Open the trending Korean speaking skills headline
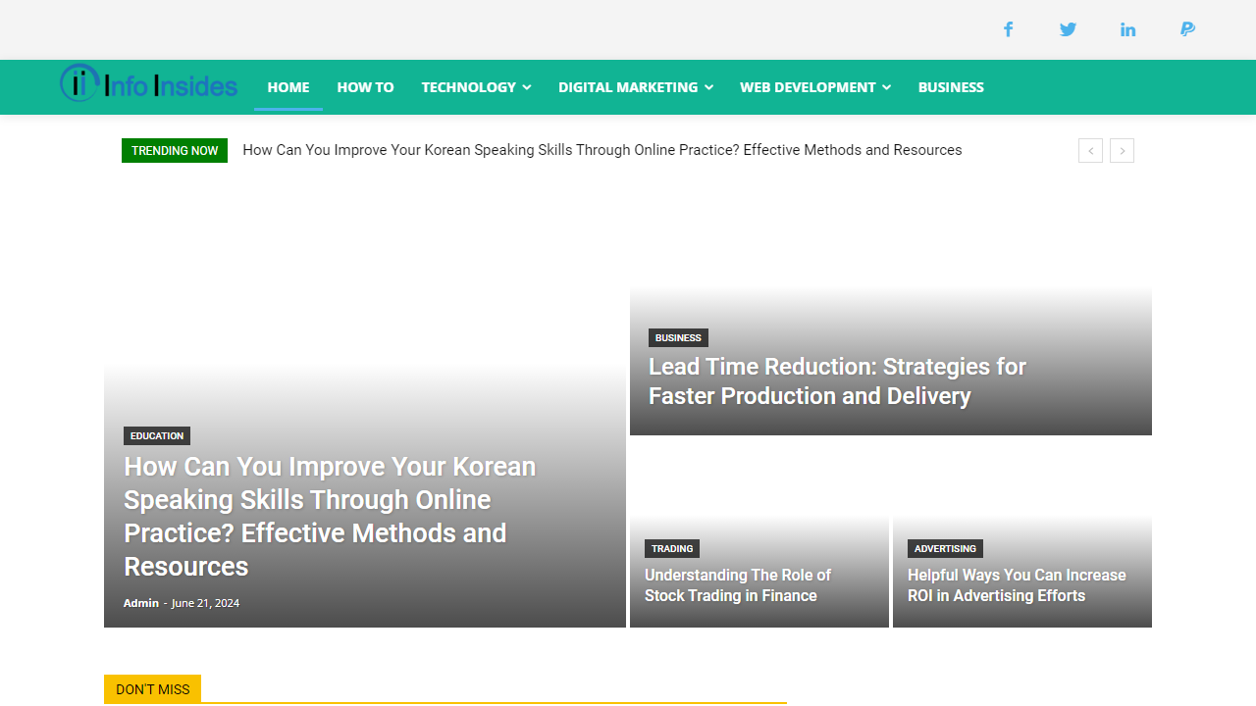1256x706 pixels. point(602,150)
